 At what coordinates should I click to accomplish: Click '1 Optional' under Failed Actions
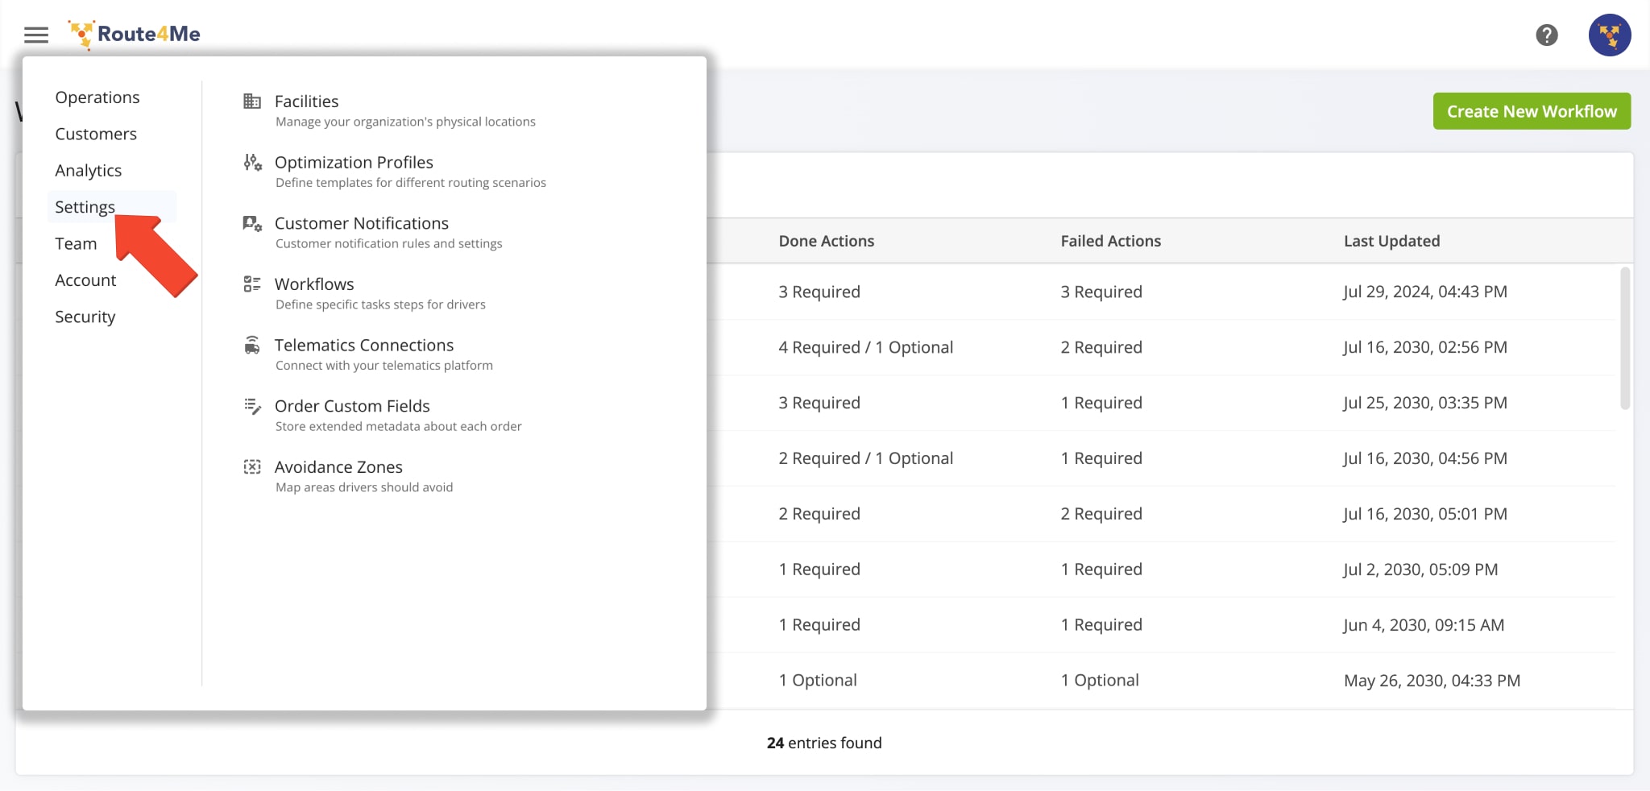[x=1100, y=681]
